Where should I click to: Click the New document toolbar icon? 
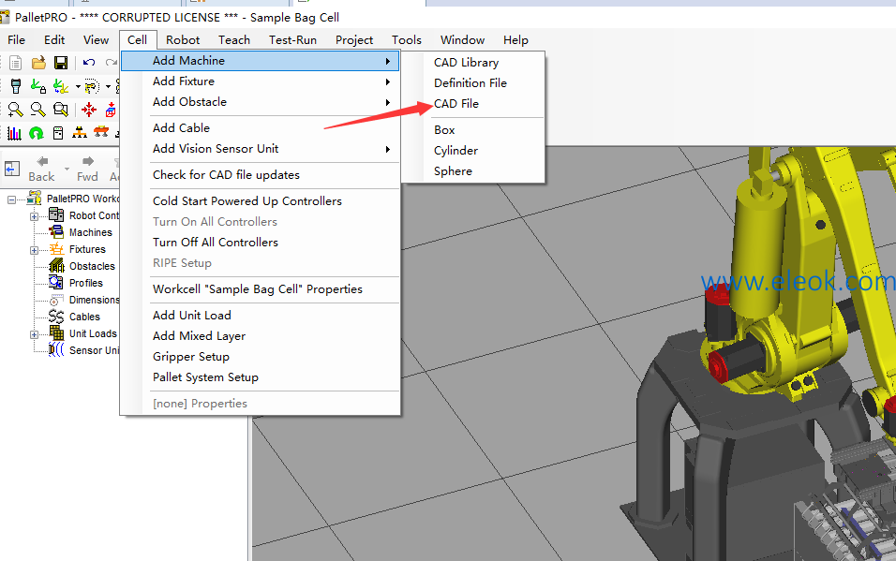[x=16, y=62]
